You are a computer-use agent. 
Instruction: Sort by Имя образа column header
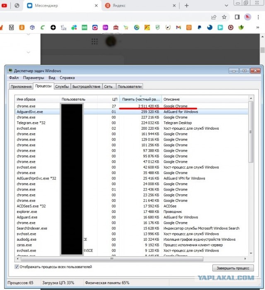(37, 99)
